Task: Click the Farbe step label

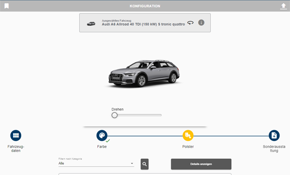Action: 102,147
